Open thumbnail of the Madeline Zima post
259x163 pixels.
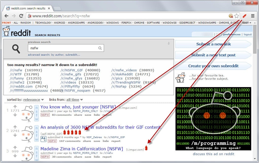pos(28,154)
